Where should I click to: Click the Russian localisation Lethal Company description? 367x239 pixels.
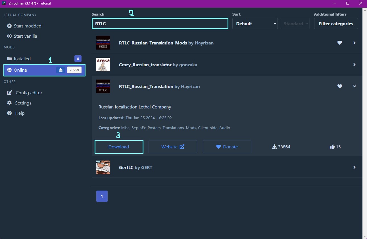(135, 107)
